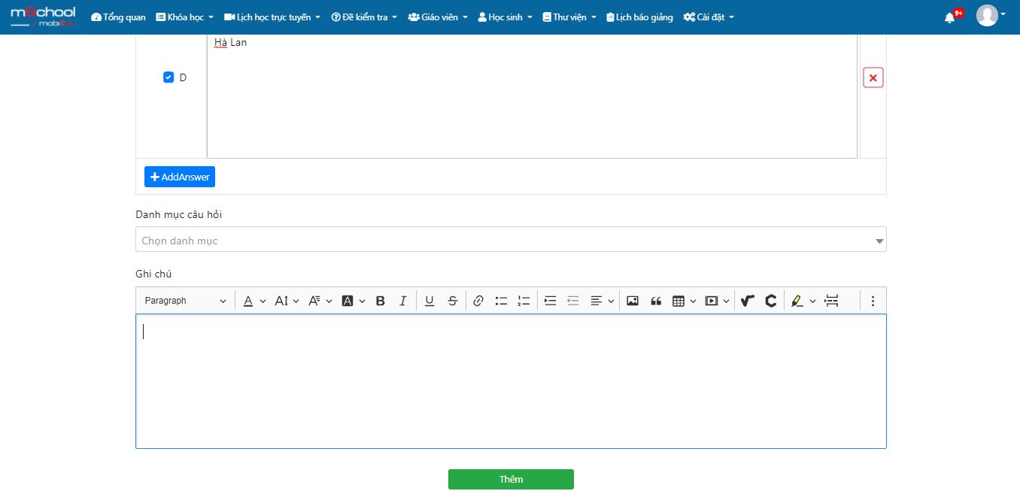Click the font size icon
Image resolution: width=1020 pixels, height=491 pixels.
(281, 301)
